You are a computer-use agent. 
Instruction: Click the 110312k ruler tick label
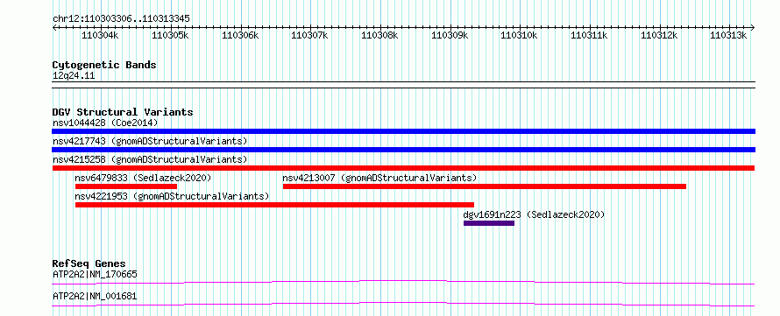[659, 35]
